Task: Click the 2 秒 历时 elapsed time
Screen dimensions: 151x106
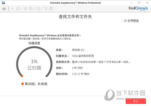Action: 77,68
